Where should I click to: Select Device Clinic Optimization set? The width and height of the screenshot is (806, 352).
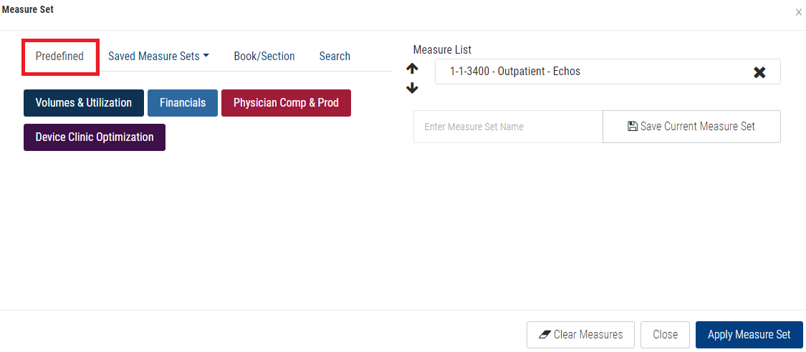[95, 137]
